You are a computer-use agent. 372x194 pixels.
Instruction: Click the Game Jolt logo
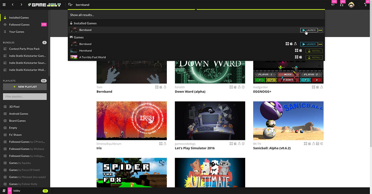click(x=44, y=5)
